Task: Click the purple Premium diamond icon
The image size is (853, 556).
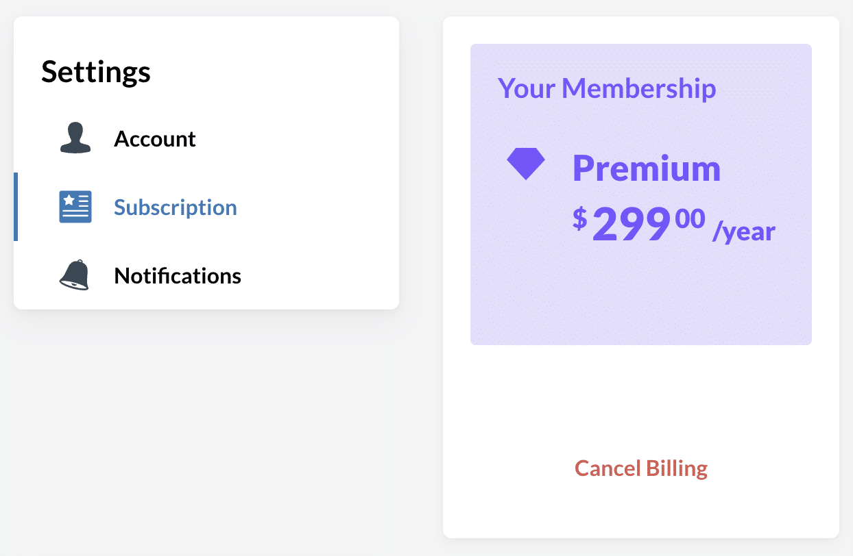Action: pos(526,164)
